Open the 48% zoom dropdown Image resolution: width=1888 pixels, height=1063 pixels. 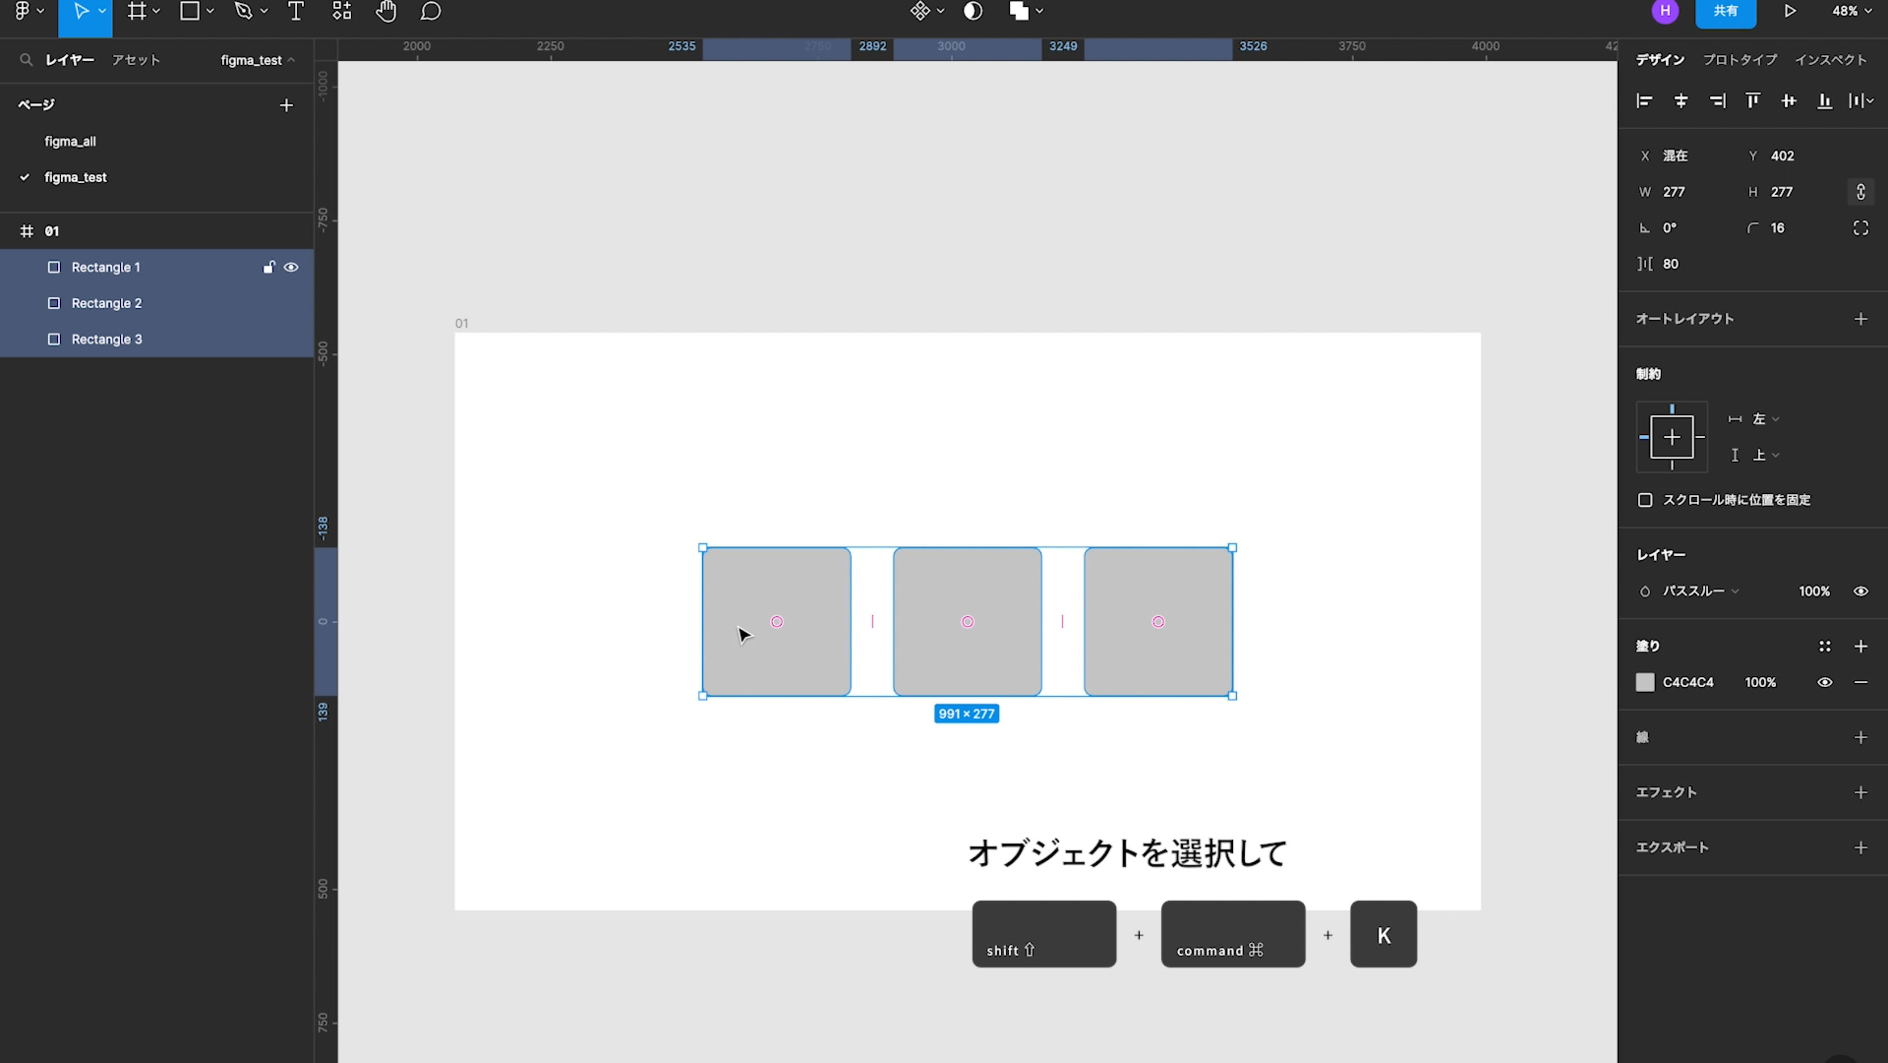1851,11
